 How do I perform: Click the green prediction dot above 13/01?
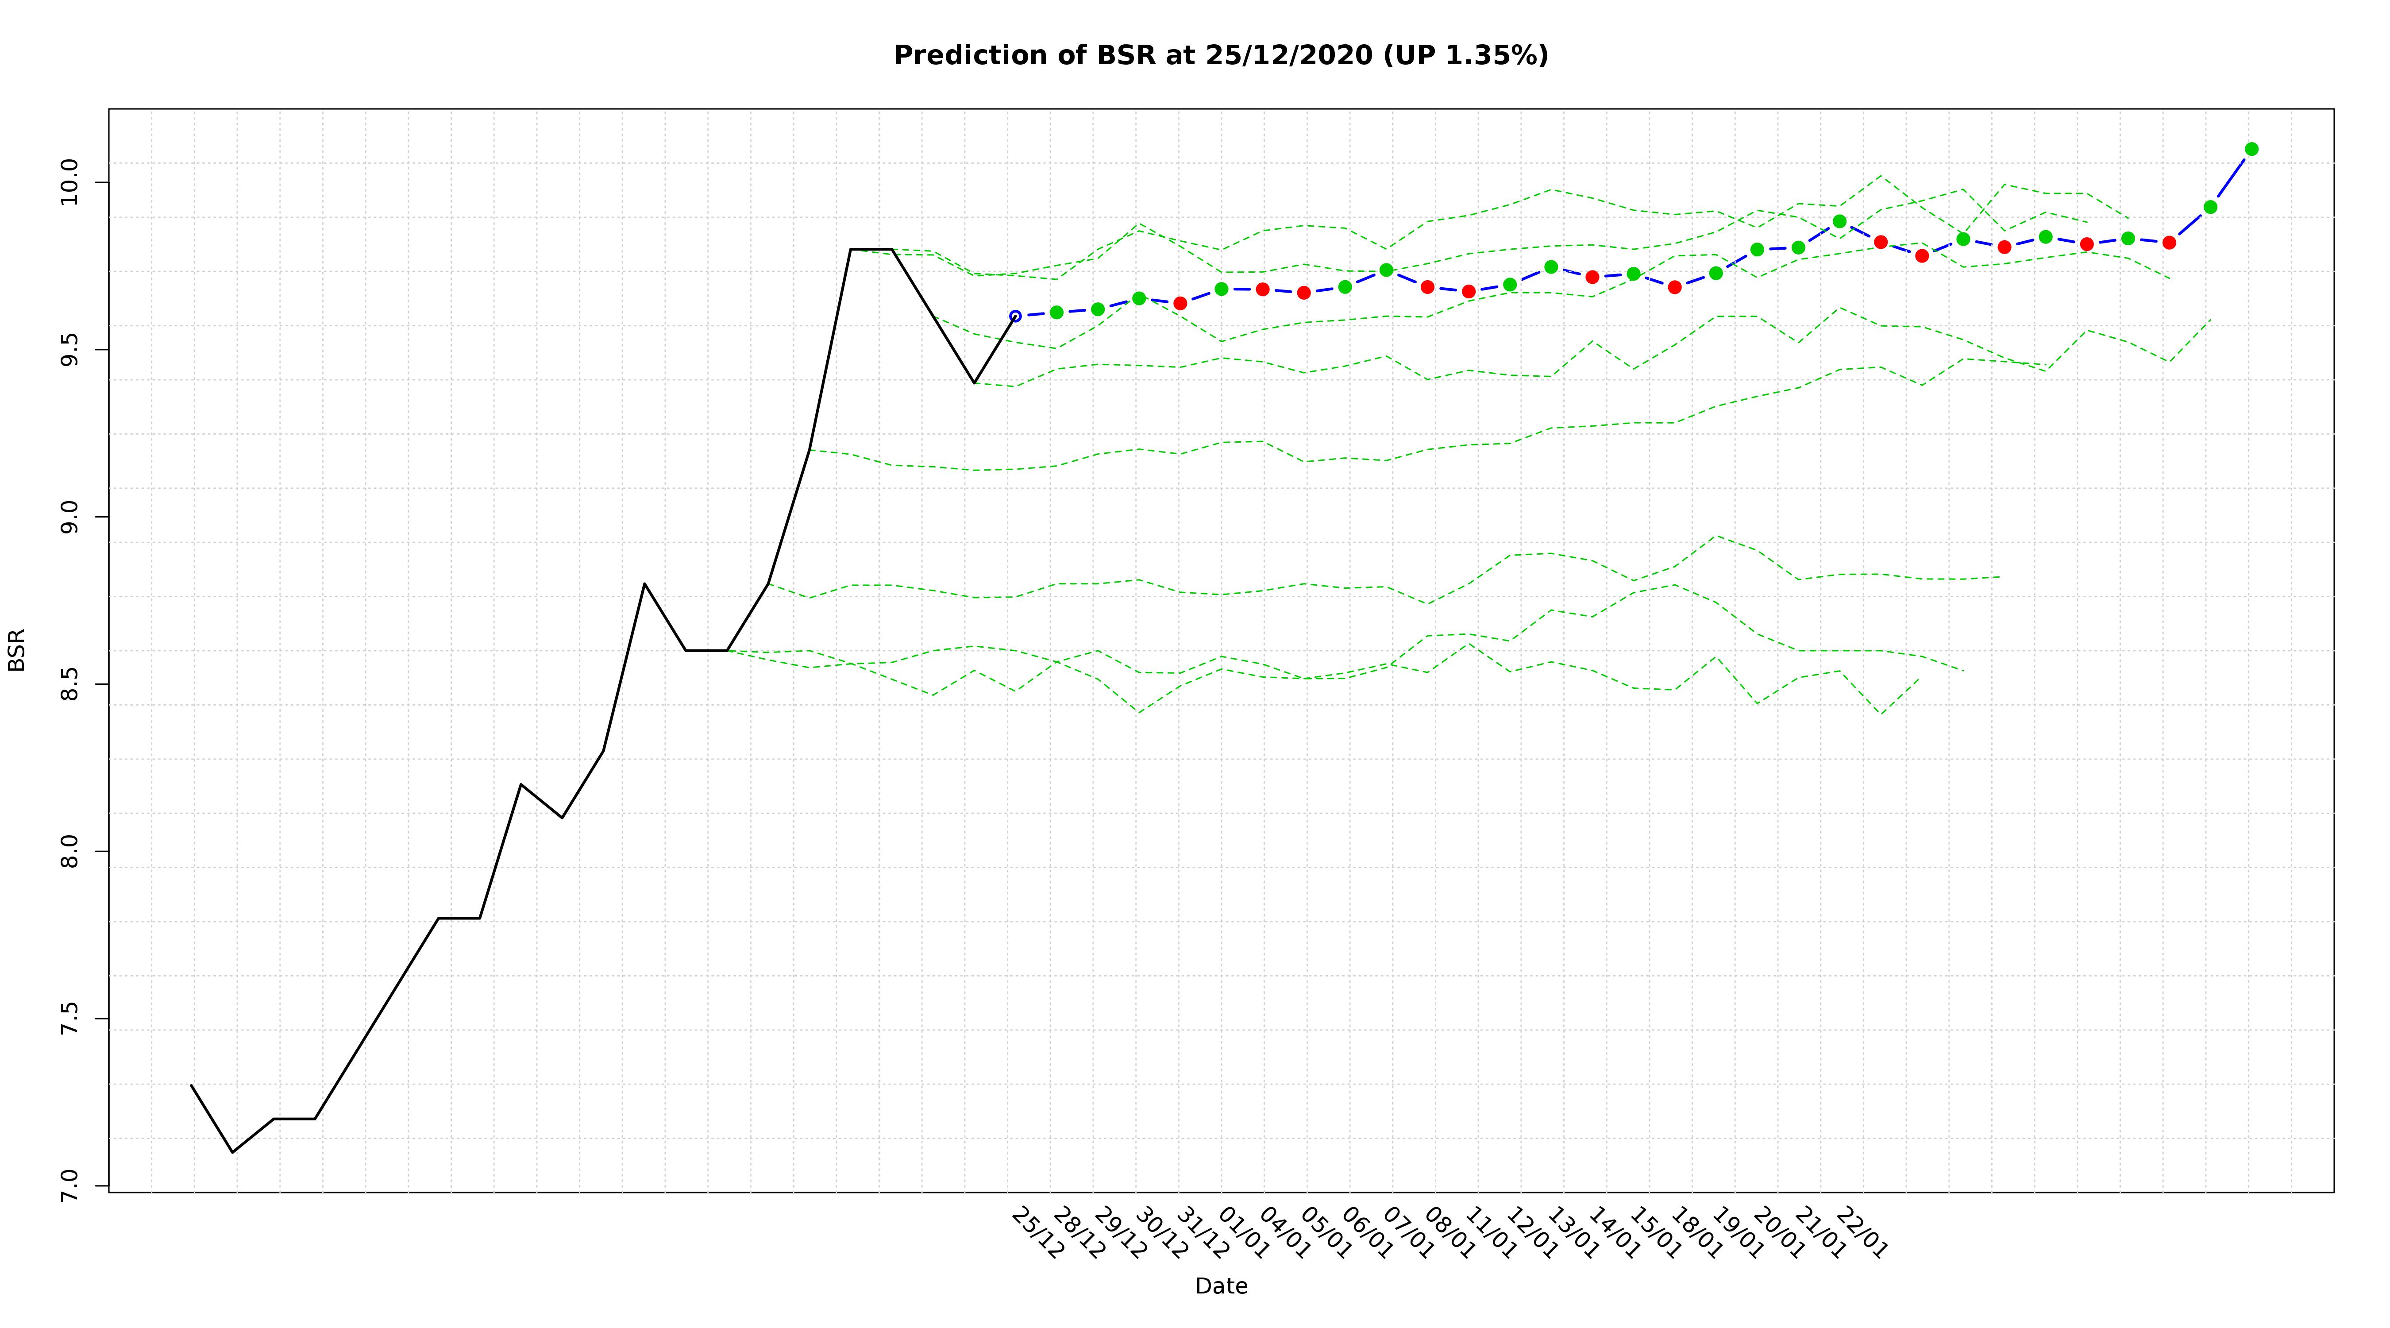[x=1551, y=267]
